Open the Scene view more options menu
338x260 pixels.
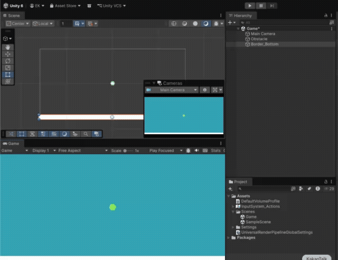221,15
